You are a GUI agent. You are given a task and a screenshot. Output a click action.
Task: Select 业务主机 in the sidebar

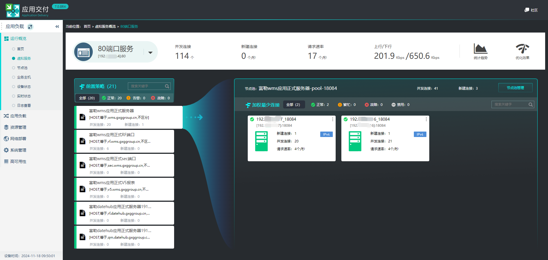(x=24, y=77)
